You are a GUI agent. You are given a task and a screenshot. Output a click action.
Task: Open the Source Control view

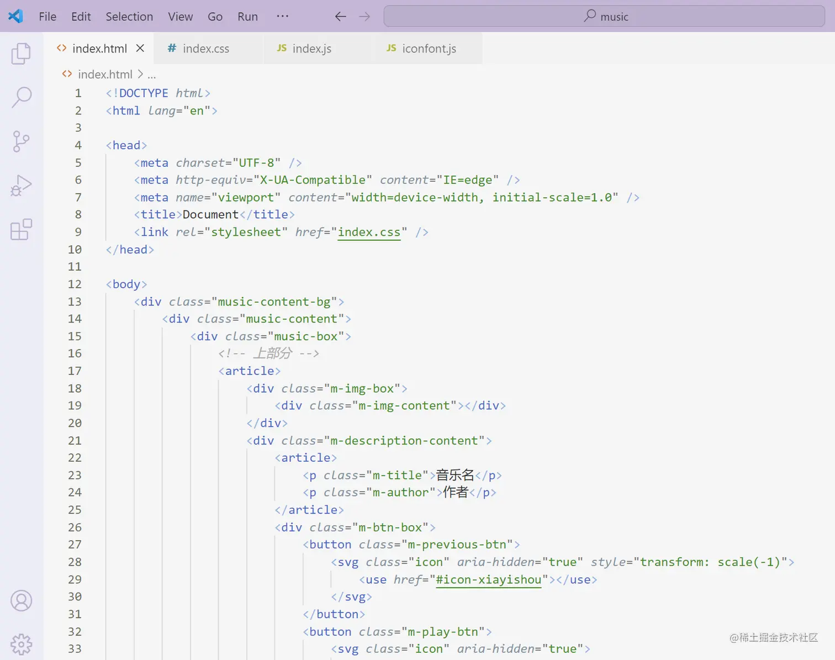(x=21, y=141)
